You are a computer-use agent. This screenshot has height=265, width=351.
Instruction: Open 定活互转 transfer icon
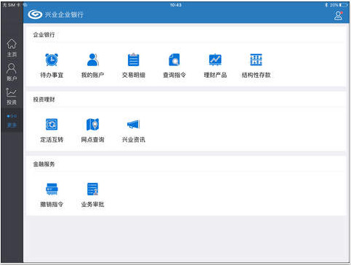click(x=52, y=124)
